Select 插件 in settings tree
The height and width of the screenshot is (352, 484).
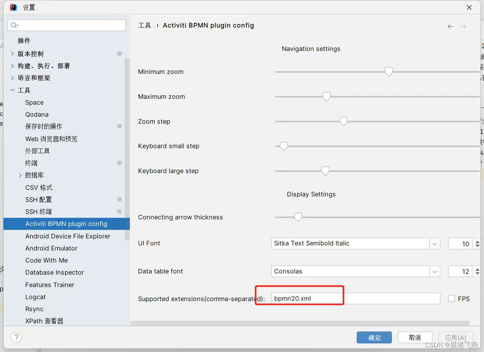pos(24,40)
